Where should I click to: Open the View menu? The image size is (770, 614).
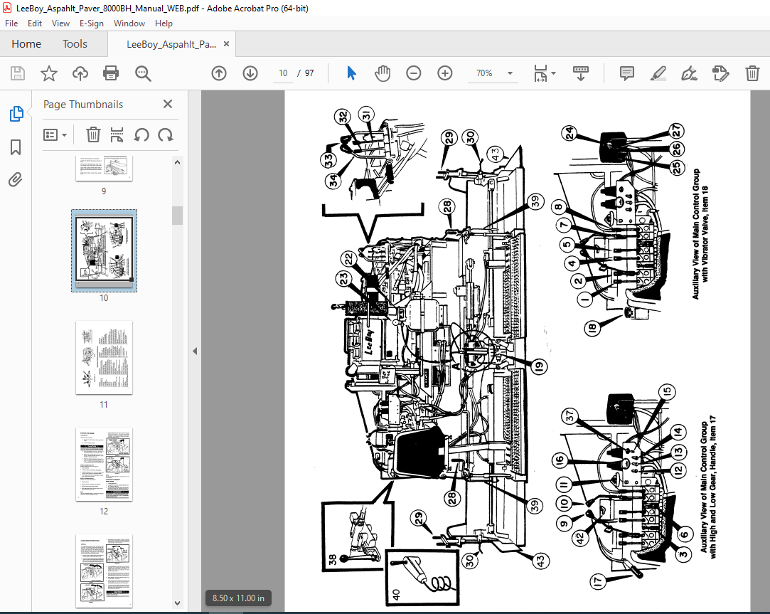coord(60,23)
